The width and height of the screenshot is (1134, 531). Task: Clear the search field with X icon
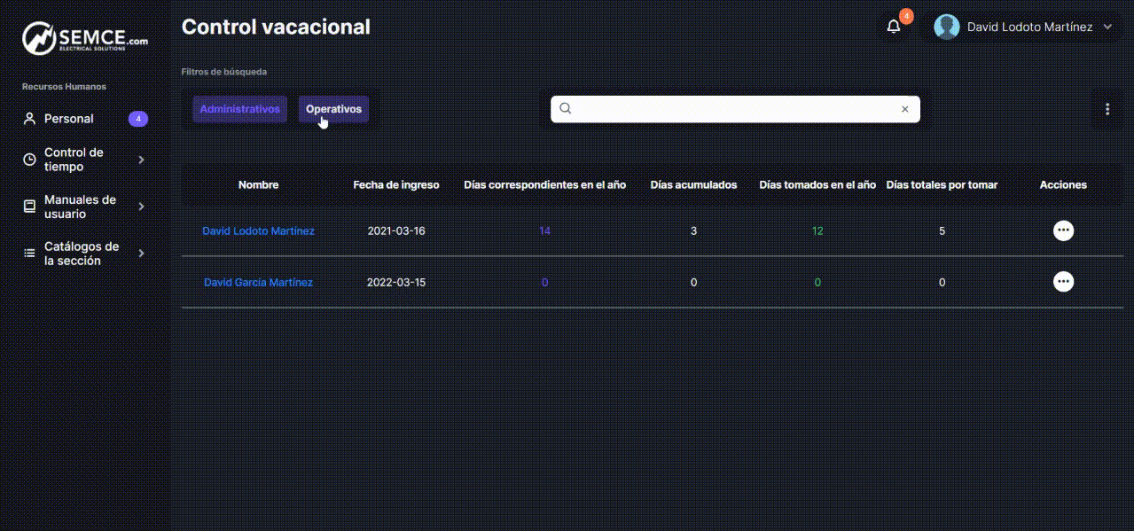(904, 109)
